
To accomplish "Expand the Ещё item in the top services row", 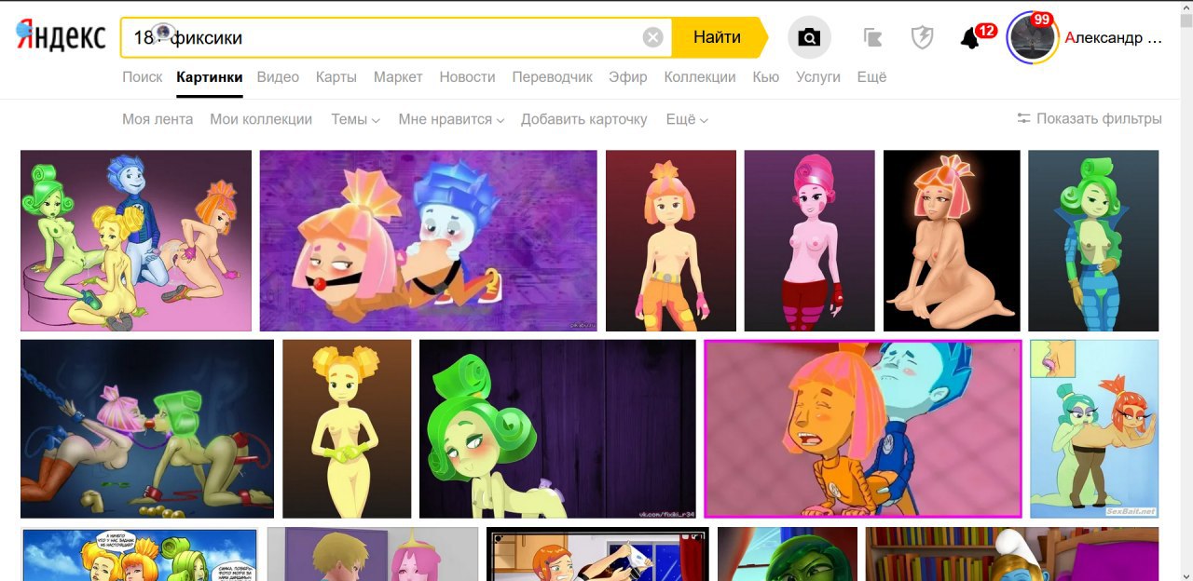I will pyautogui.click(x=871, y=77).
